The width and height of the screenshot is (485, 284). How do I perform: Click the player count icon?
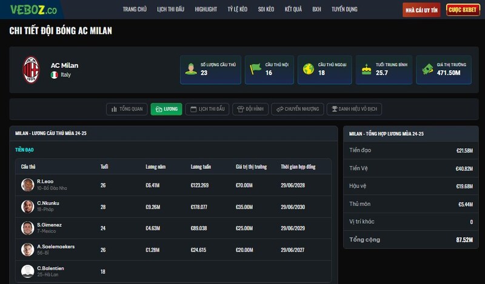(x=191, y=68)
